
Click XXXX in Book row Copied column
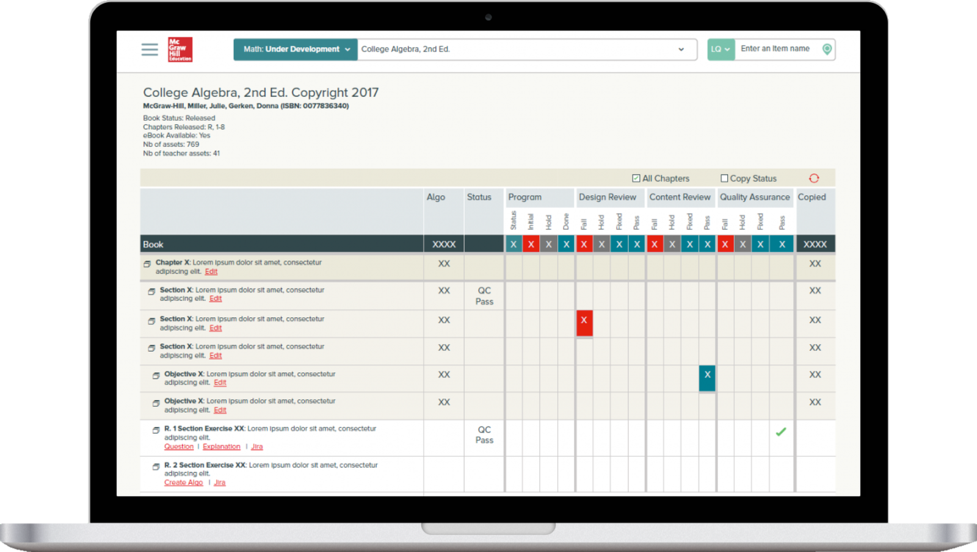815,244
